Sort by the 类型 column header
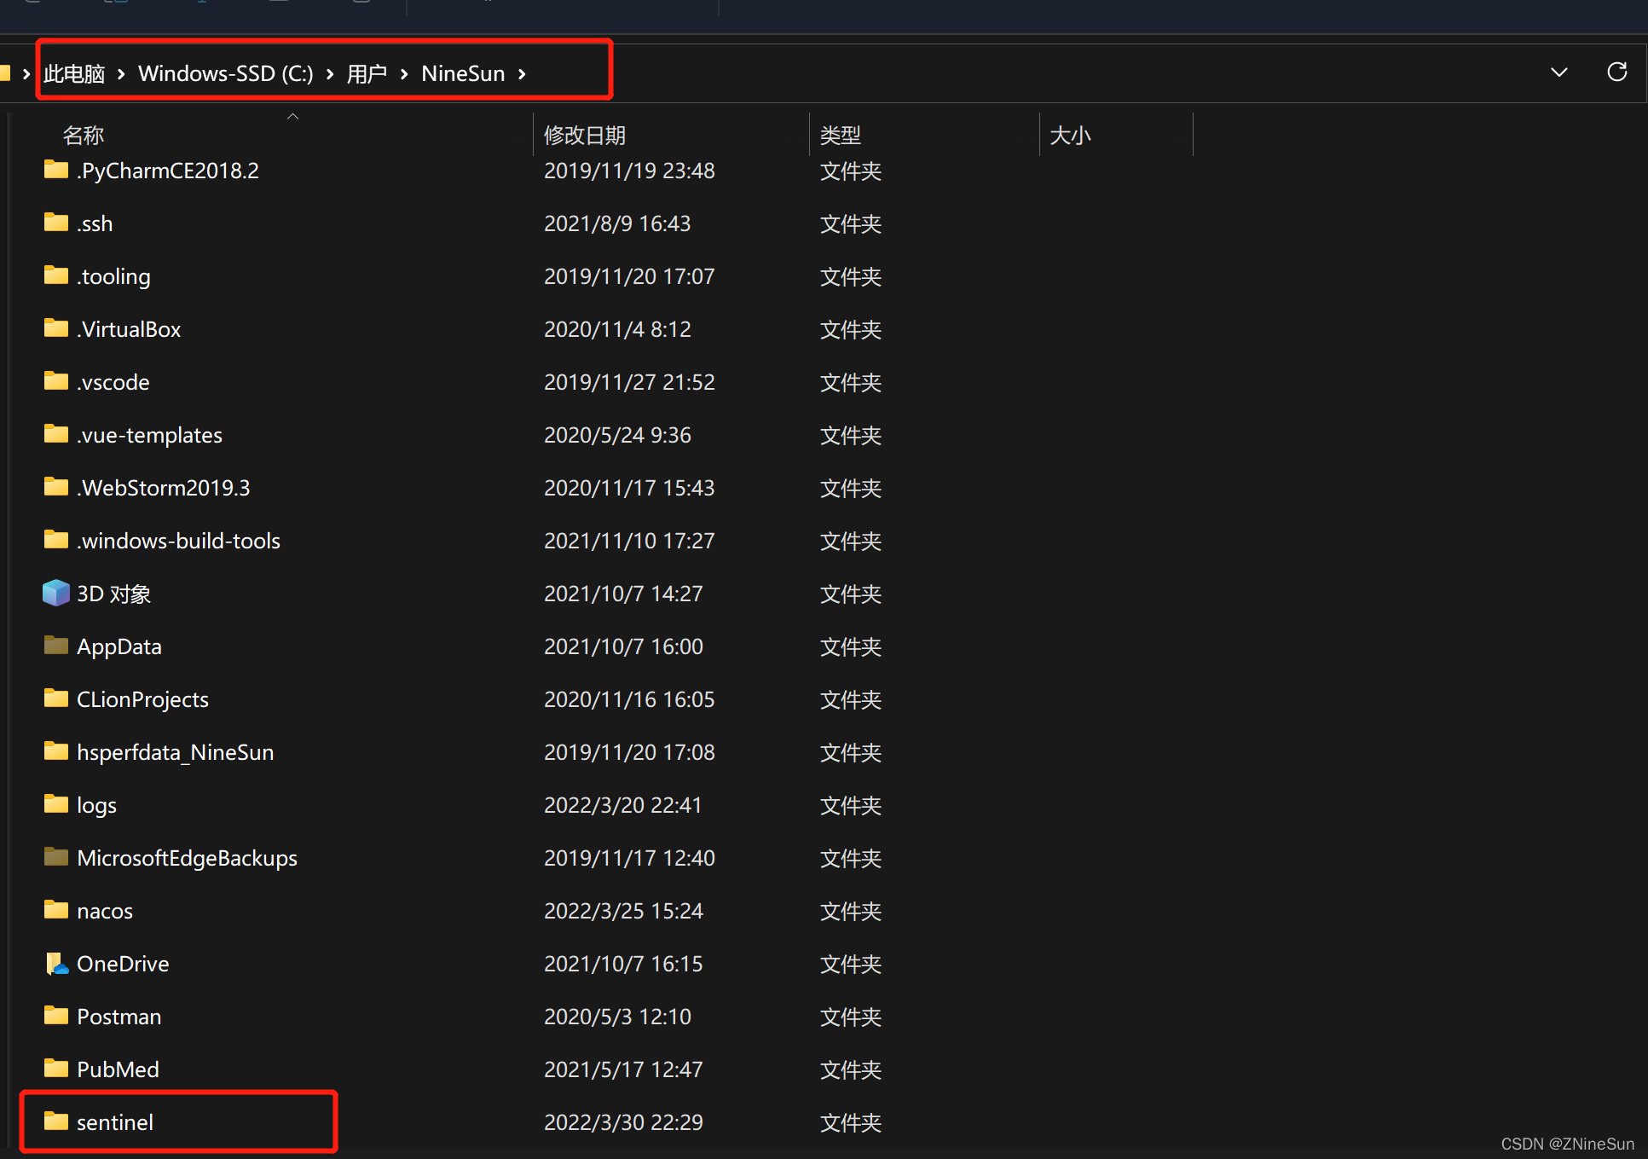 pyautogui.click(x=841, y=135)
